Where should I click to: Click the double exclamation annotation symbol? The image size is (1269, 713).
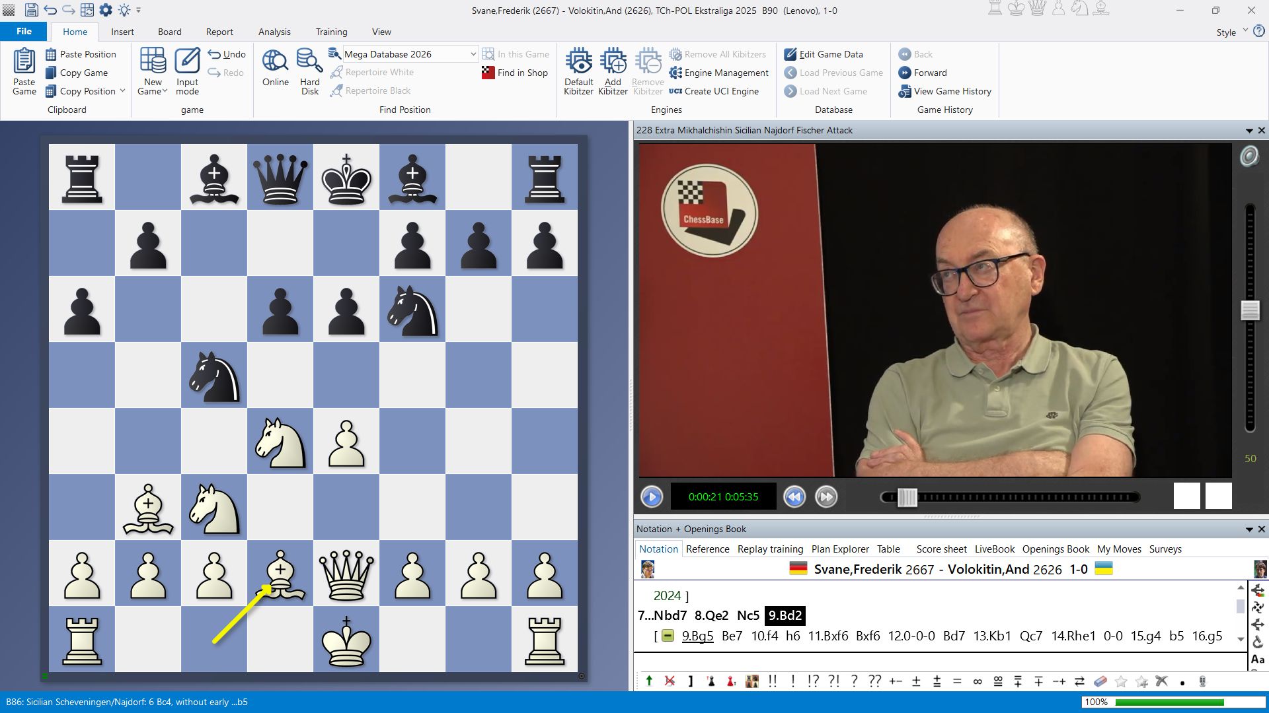tap(773, 681)
